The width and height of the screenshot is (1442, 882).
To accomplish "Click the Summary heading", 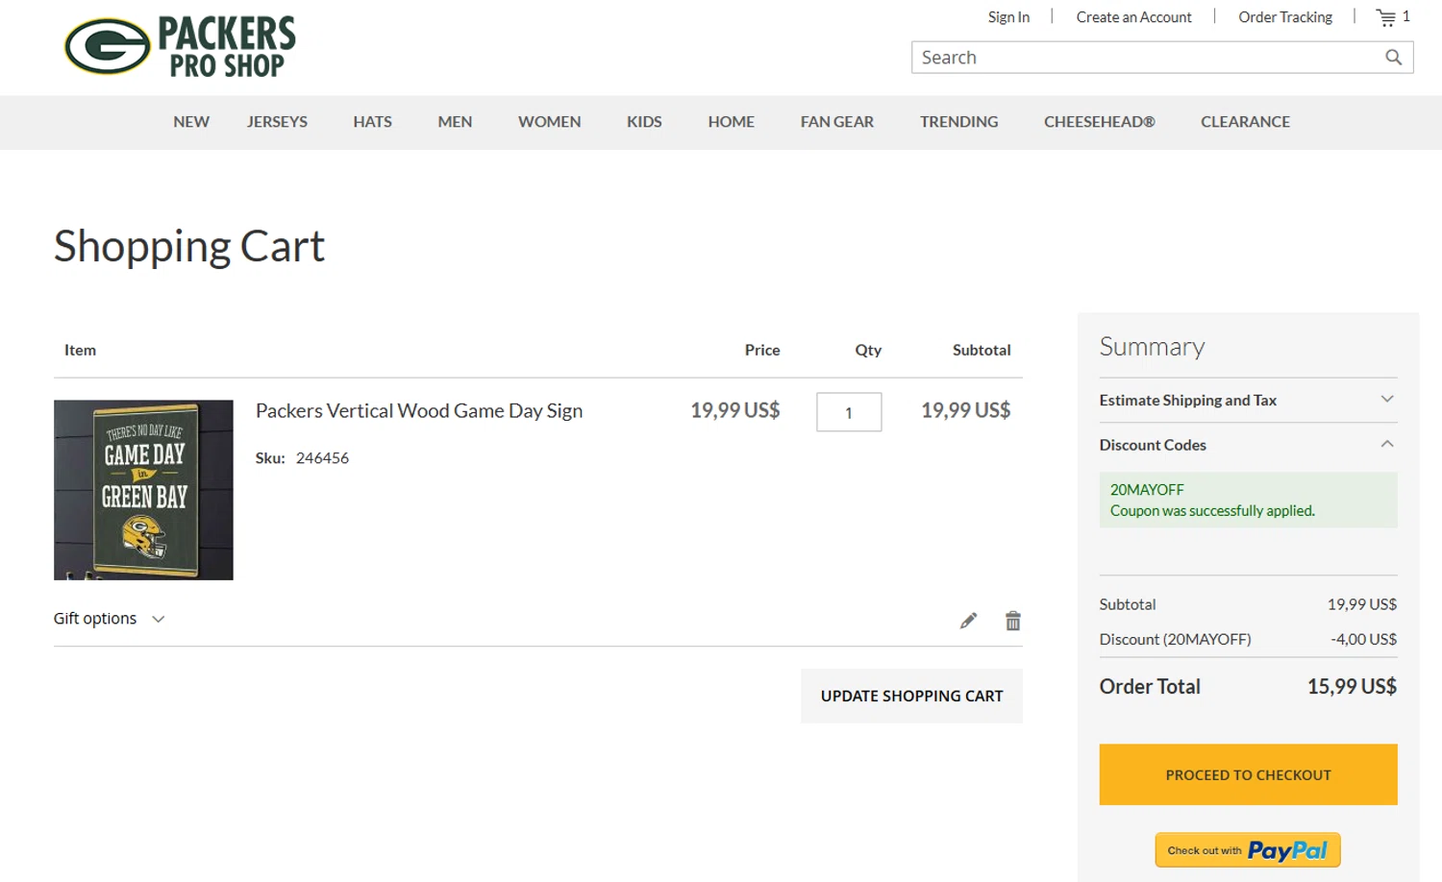I will coord(1152,347).
